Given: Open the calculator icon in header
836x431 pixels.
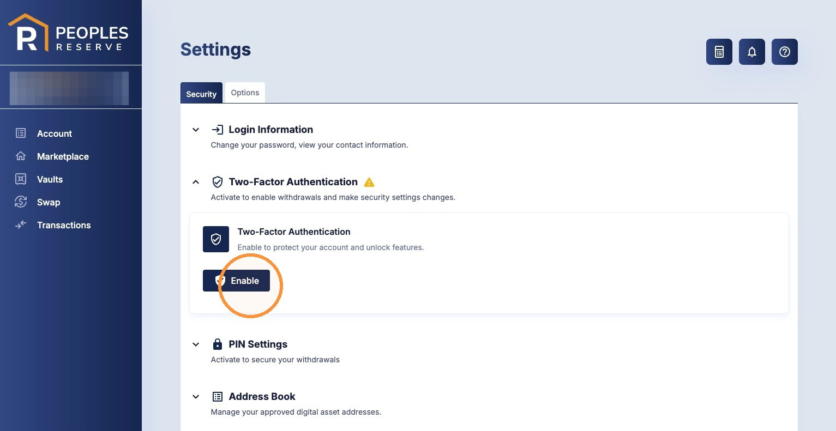Looking at the screenshot, I should [719, 52].
